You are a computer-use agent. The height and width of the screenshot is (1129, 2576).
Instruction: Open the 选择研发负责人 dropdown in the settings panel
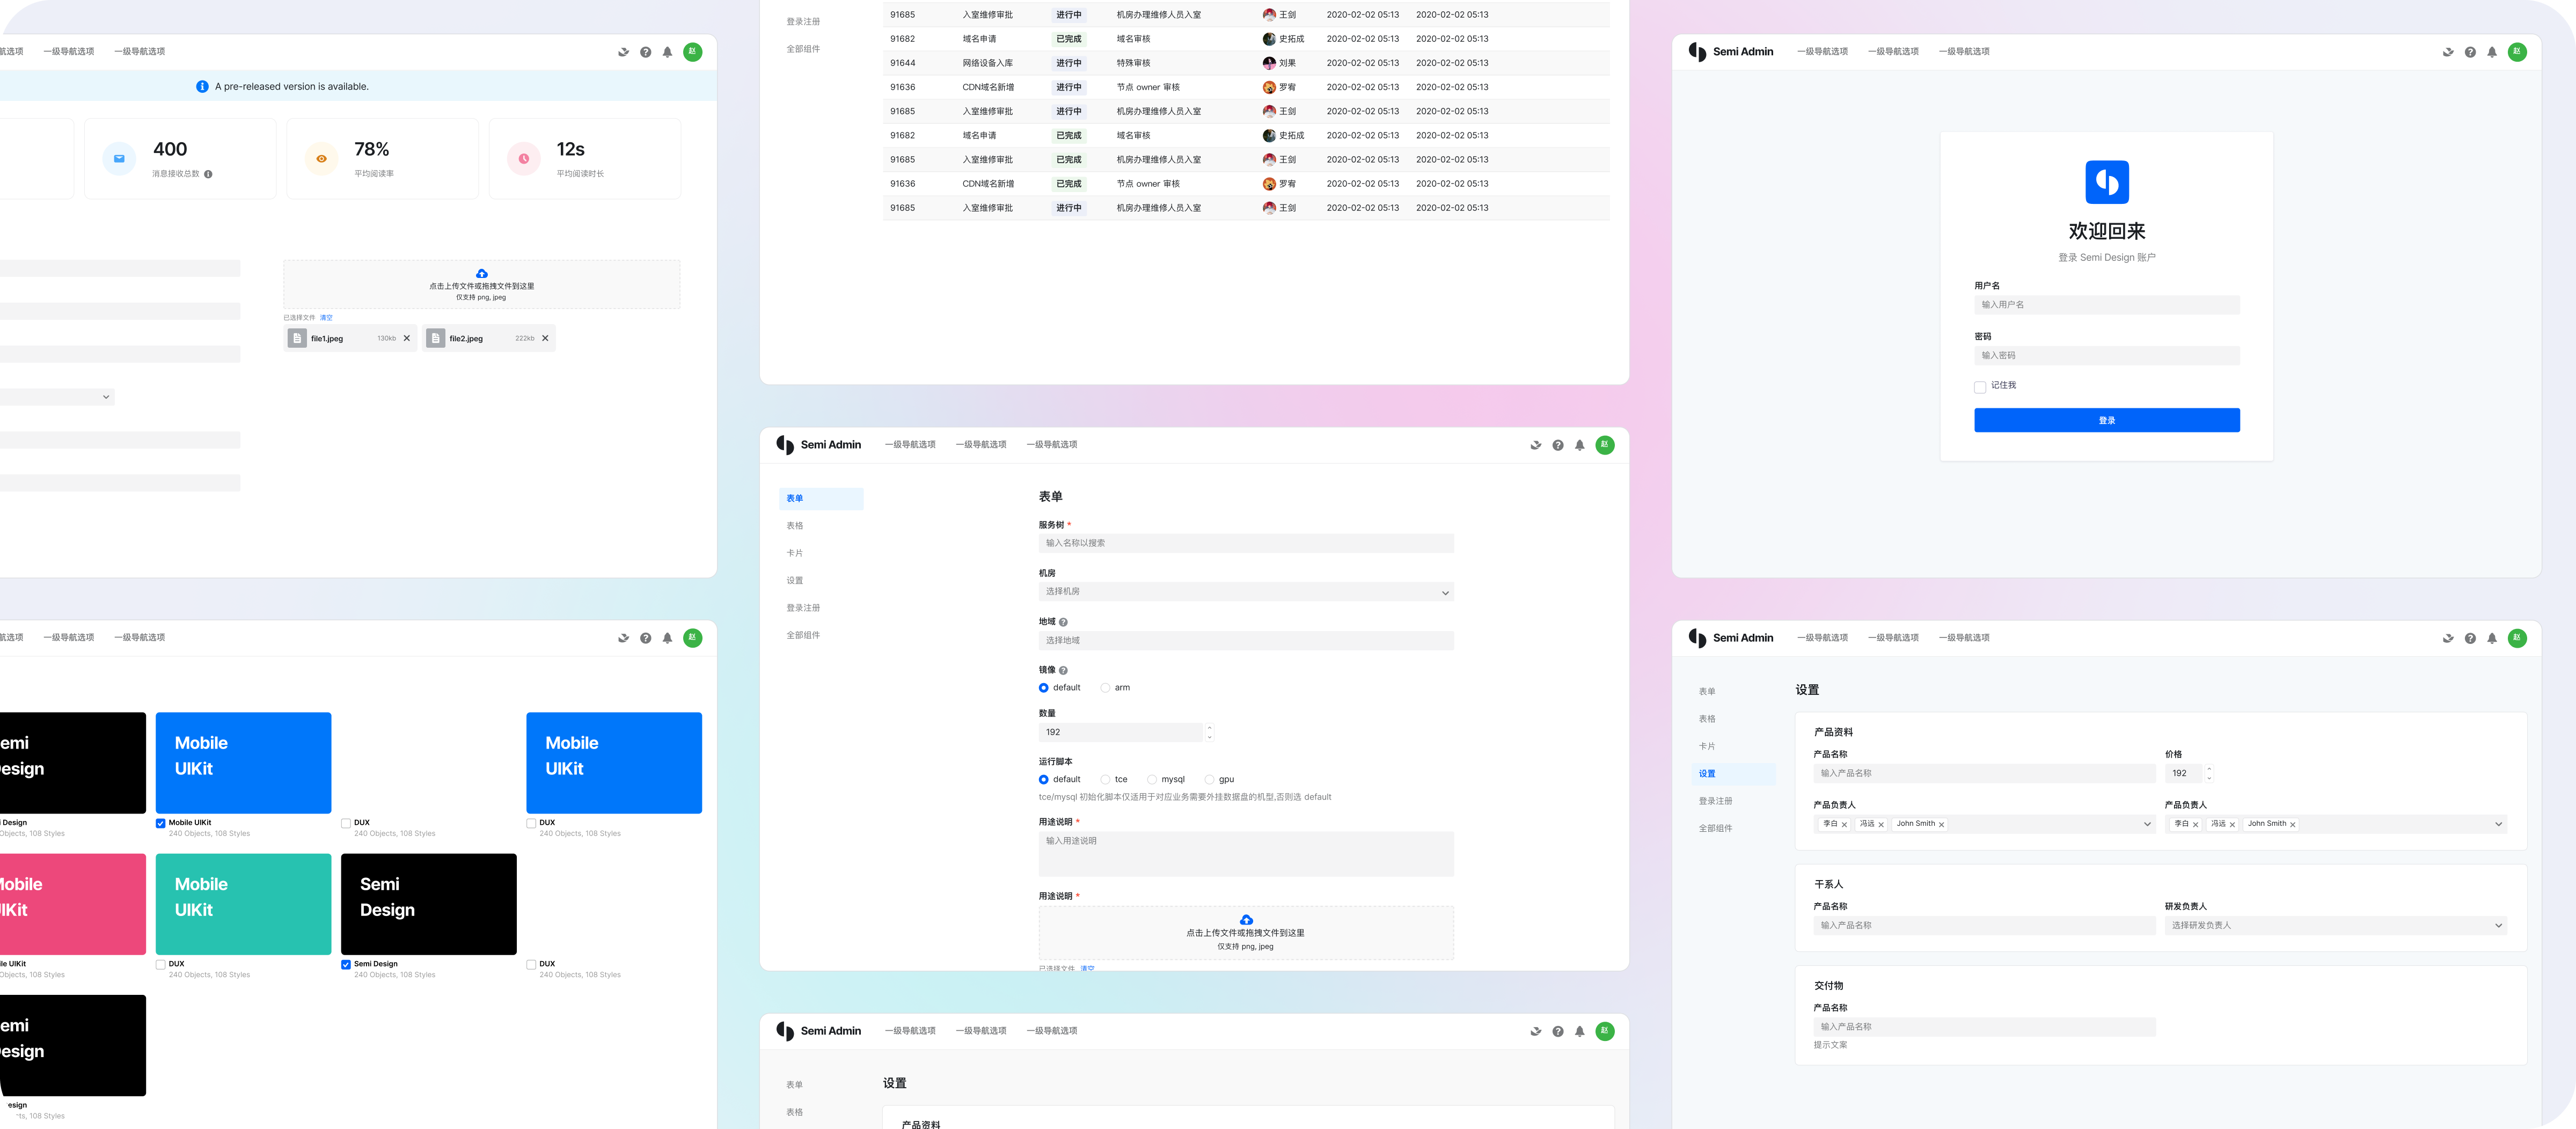point(2335,926)
